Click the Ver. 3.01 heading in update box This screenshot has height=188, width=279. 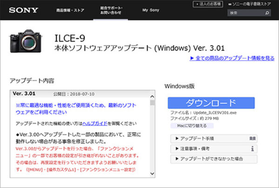point(24,94)
